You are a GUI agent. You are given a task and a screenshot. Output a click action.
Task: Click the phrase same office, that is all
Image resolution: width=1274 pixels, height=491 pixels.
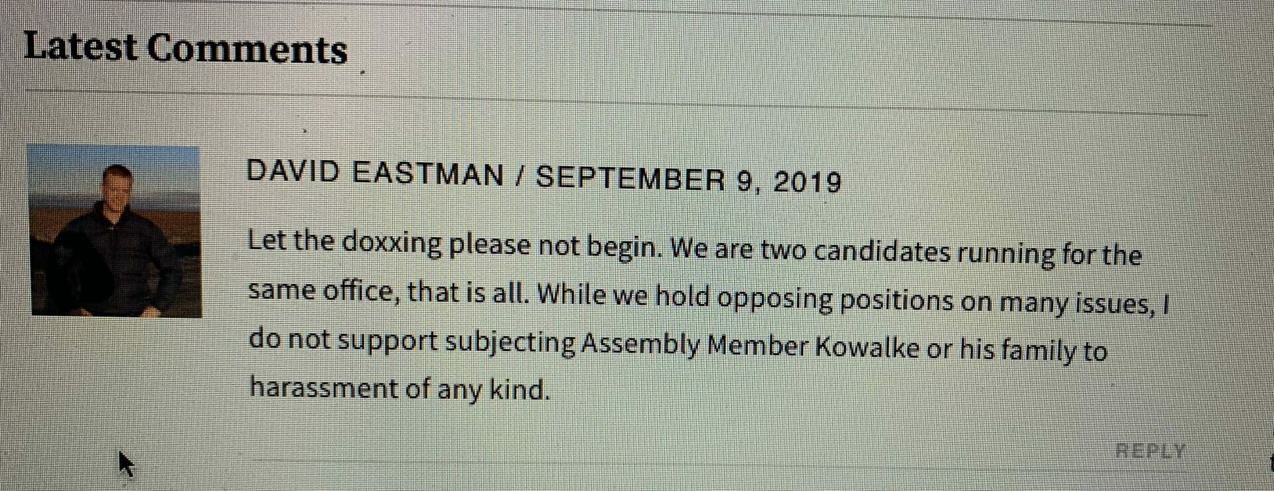click(x=389, y=291)
